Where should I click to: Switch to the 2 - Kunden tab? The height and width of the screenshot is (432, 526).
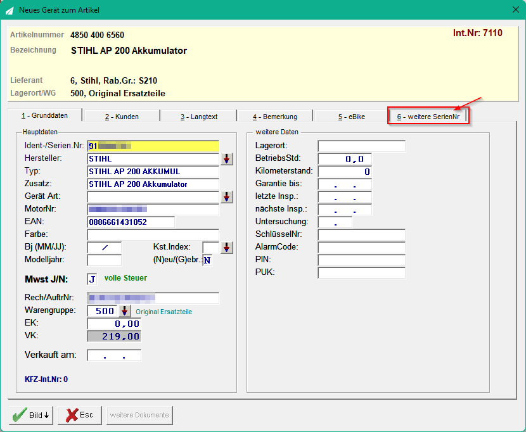(x=122, y=117)
